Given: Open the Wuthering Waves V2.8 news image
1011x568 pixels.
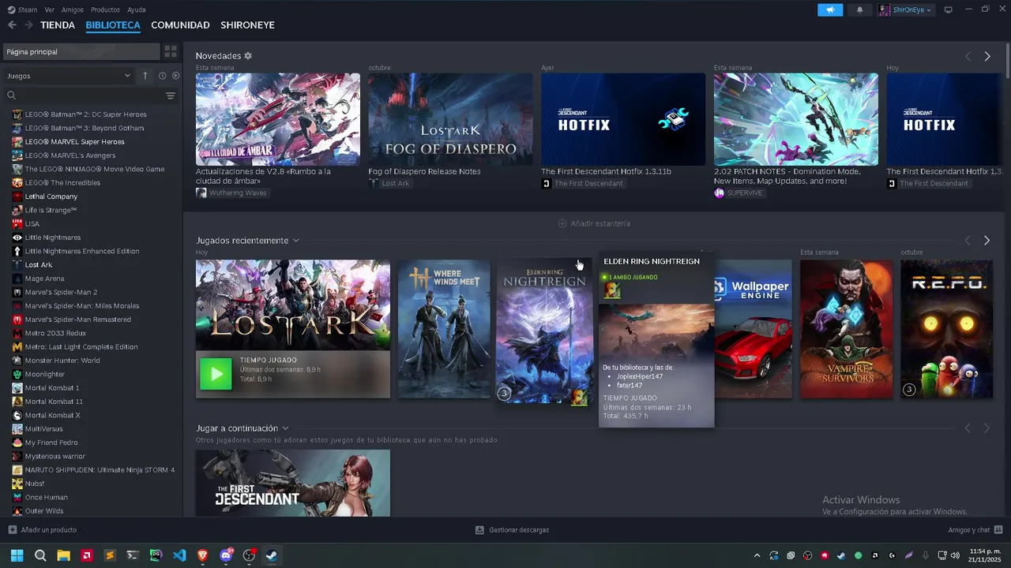Looking at the screenshot, I should (278, 119).
